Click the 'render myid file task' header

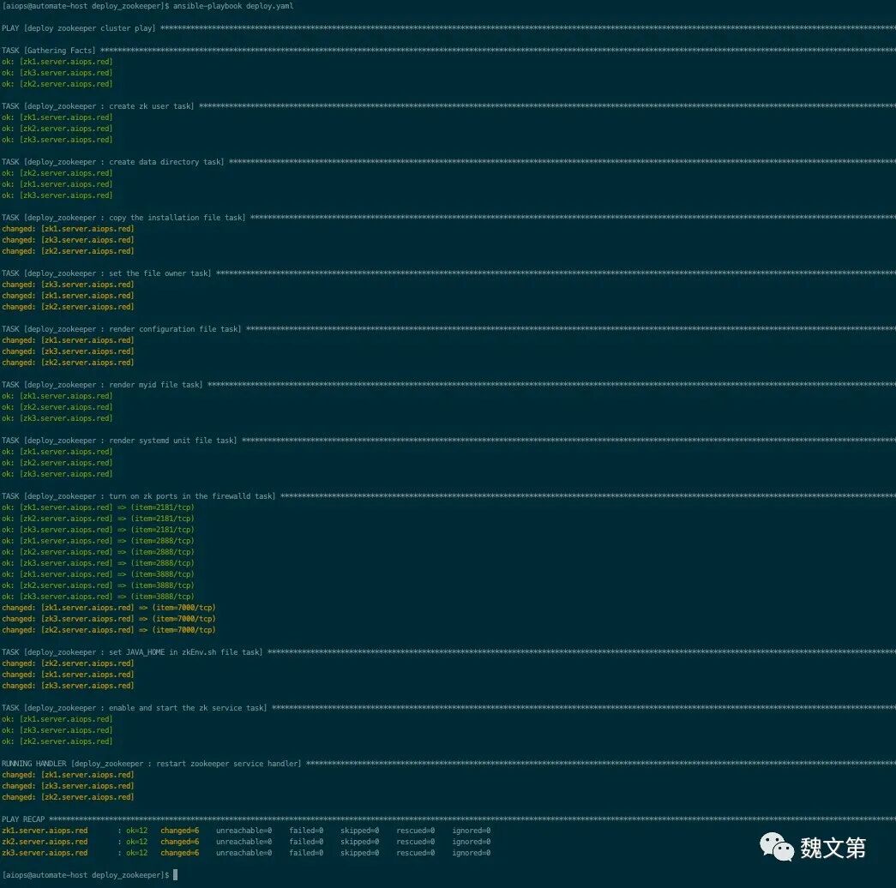click(102, 385)
